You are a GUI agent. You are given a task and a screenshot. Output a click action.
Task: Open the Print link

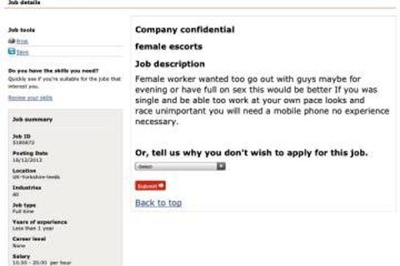[22, 41]
